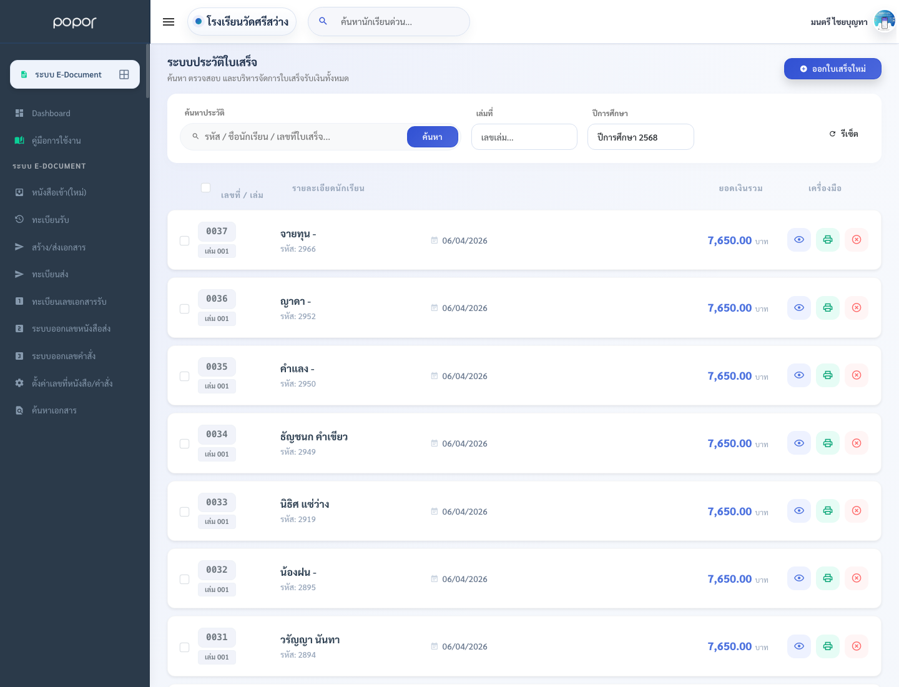
Task: Click the grid icon beside ระบบ E-Document
Action: tap(124, 74)
